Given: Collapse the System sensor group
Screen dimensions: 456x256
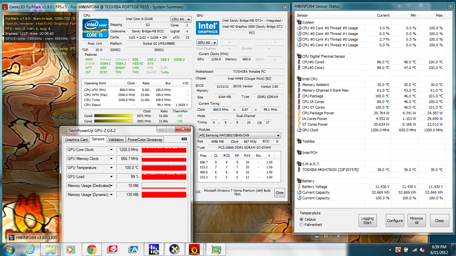Looking at the screenshot, I should 299,22.
